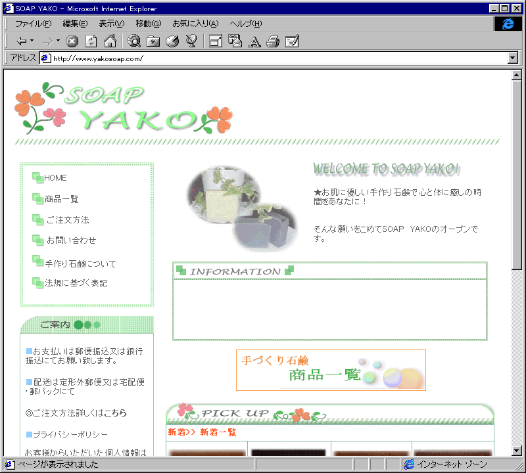Open the 手作り石鹸について link
Image resolution: width=526 pixels, height=473 pixels.
tap(80, 264)
